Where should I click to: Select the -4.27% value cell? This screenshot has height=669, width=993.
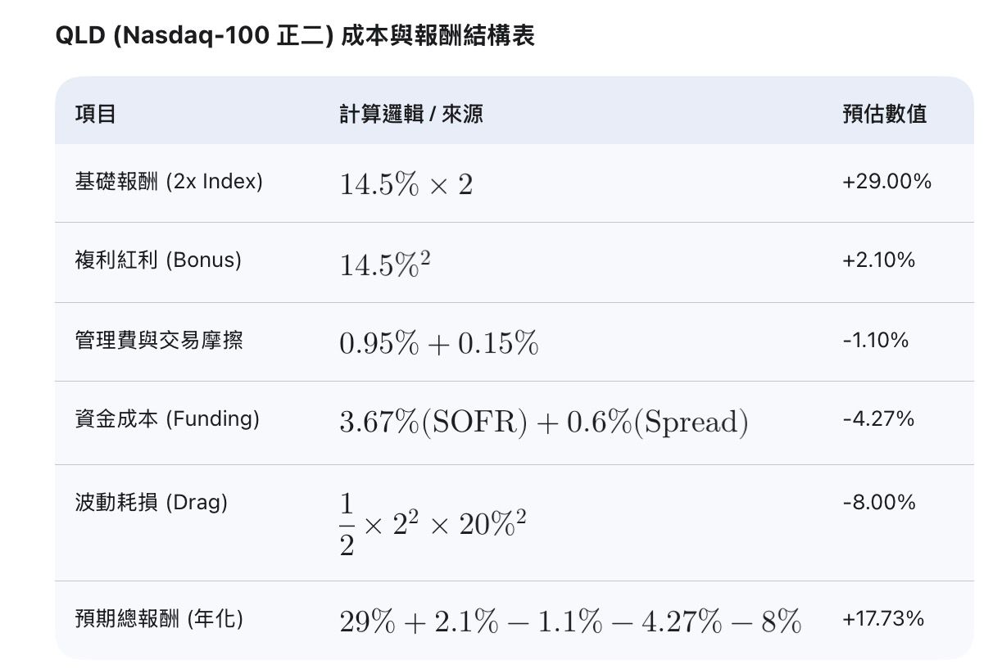coord(877,419)
